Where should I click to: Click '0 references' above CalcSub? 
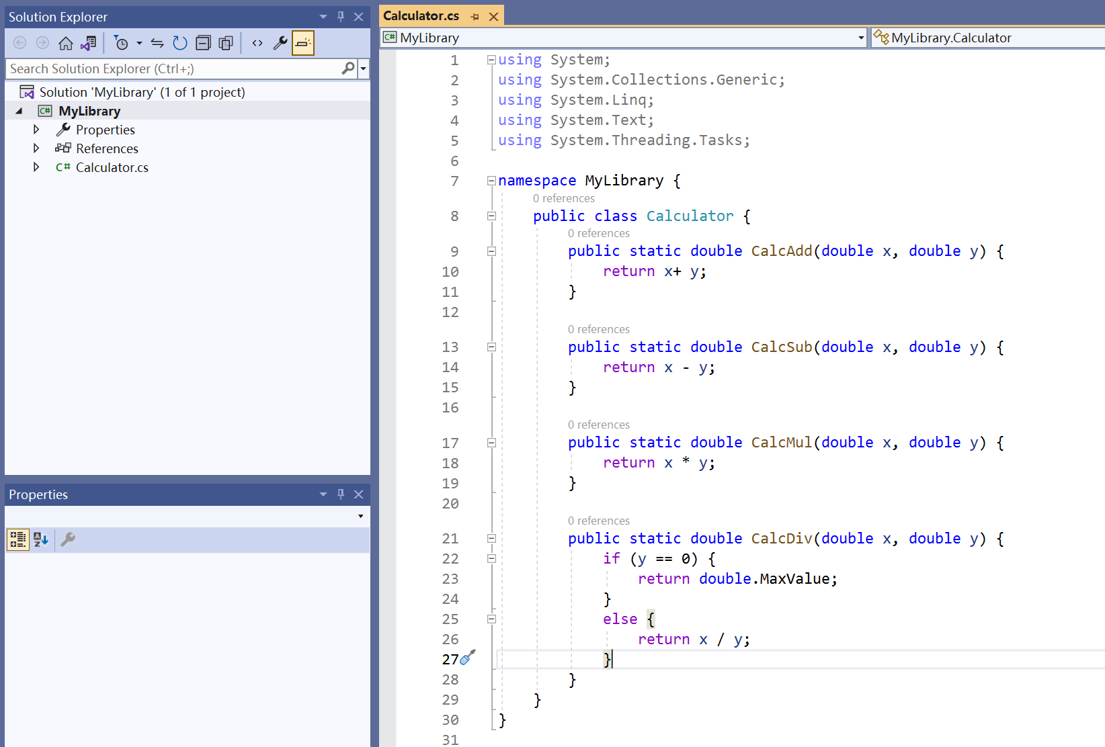point(598,329)
